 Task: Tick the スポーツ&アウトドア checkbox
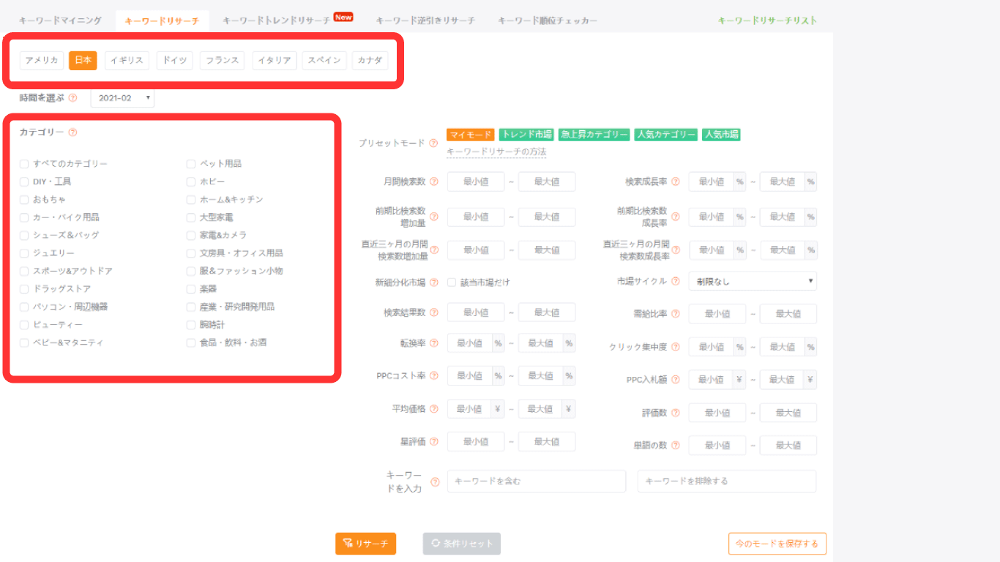tap(24, 271)
